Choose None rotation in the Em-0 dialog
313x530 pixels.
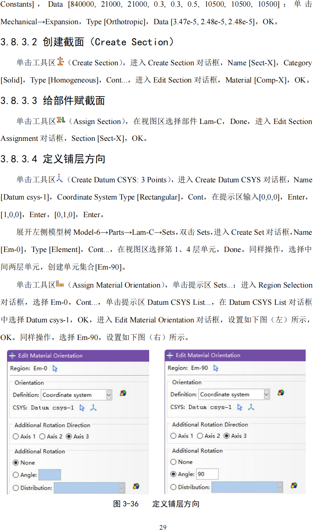click(x=24, y=463)
